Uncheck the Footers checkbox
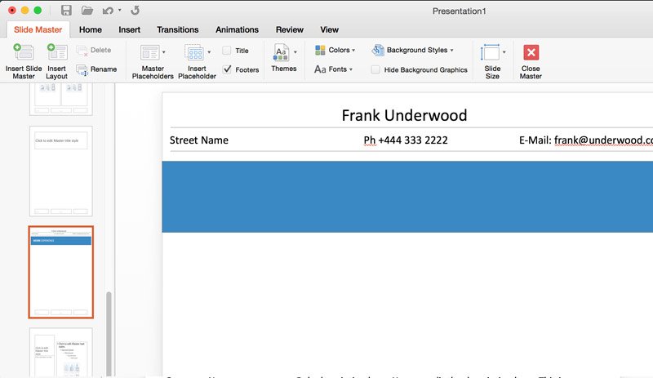 [227, 69]
